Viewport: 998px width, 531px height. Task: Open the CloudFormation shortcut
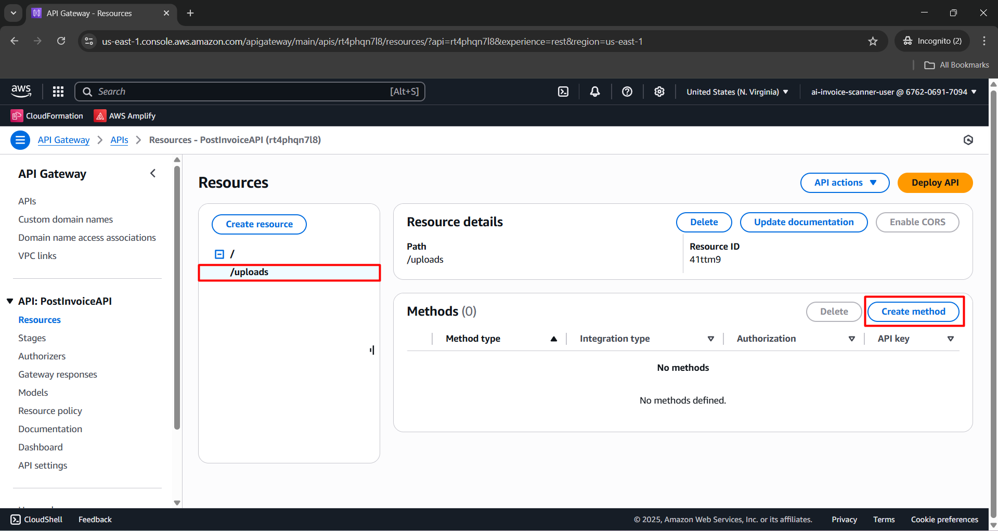[x=47, y=116]
